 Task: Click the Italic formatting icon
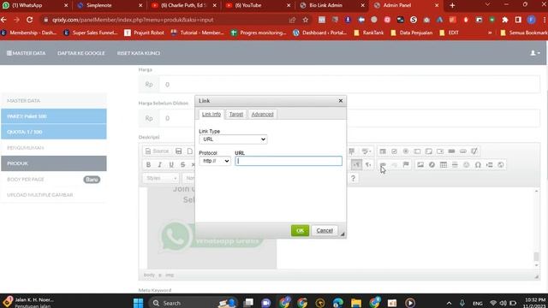click(160, 165)
